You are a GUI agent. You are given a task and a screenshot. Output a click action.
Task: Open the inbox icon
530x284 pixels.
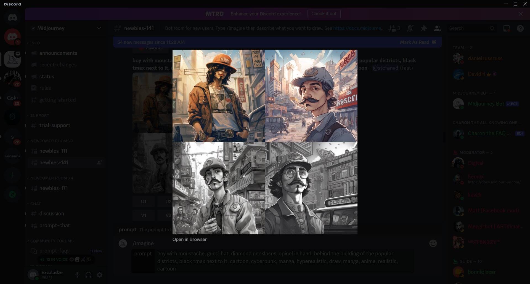(506, 28)
